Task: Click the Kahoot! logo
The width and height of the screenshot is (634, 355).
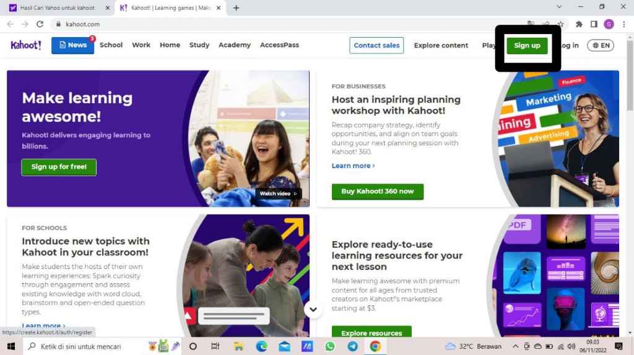Action: (26, 45)
